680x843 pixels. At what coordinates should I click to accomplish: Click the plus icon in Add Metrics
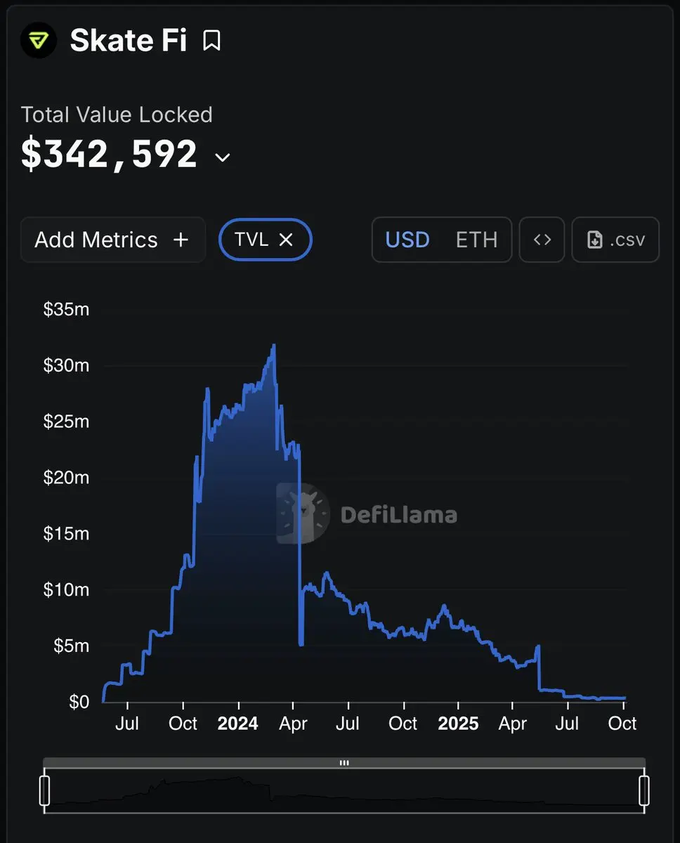[x=181, y=240]
